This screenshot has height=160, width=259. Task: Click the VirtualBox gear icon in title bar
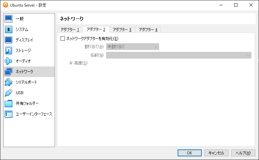(5, 5)
